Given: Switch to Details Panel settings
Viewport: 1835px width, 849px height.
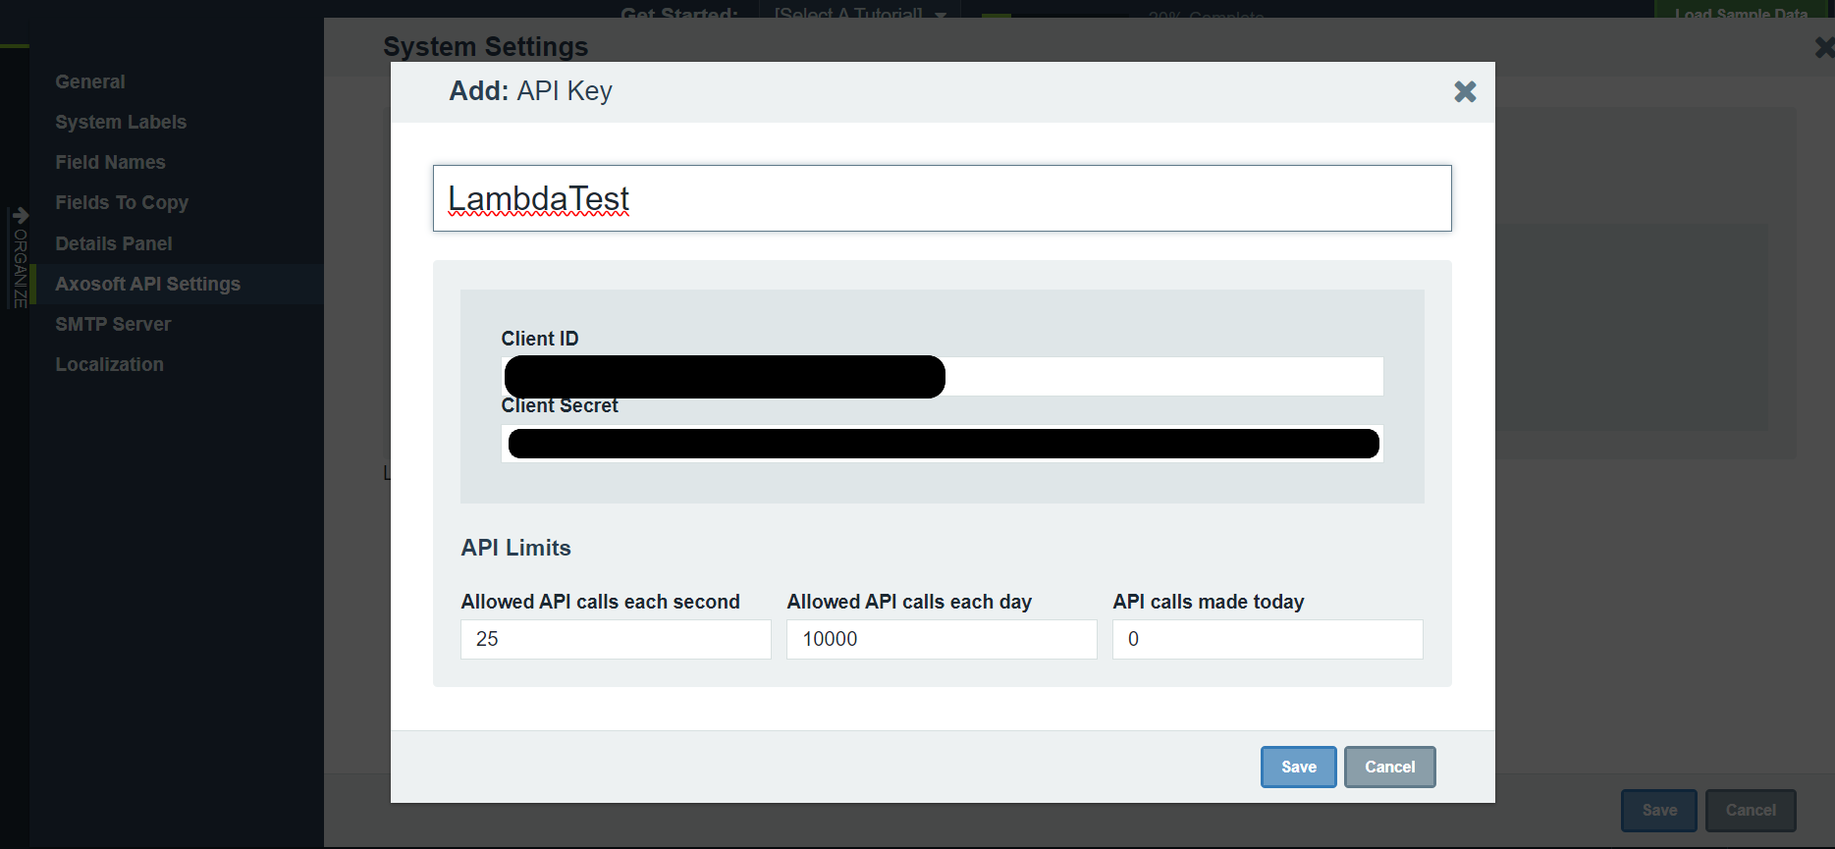Looking at the screenshot, I should [x=114, y=243].
